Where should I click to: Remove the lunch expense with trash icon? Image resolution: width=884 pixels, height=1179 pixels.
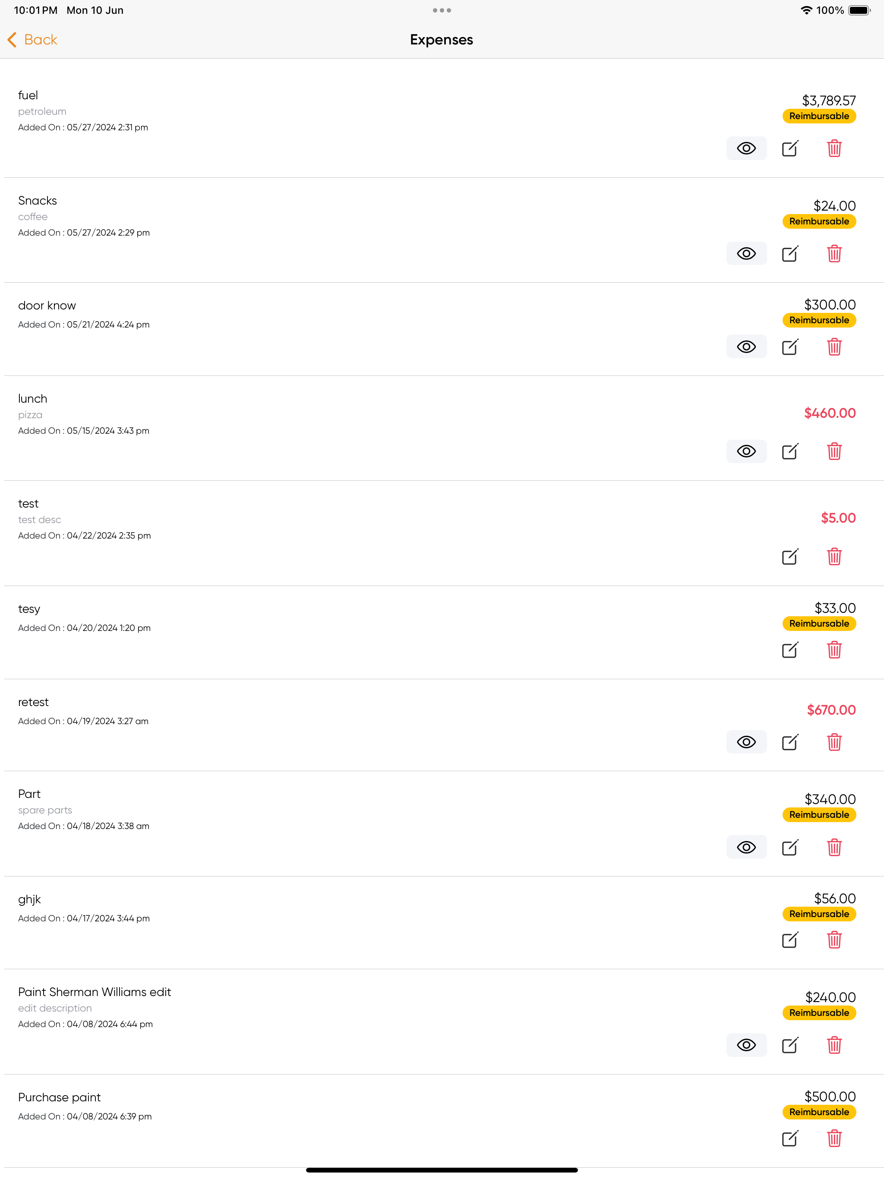pos(834,451)
